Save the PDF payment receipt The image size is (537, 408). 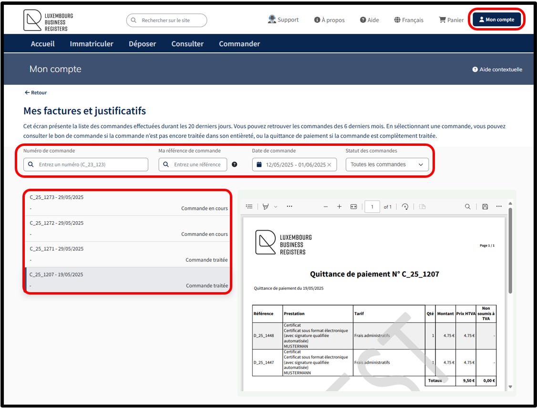coord(485,206)
